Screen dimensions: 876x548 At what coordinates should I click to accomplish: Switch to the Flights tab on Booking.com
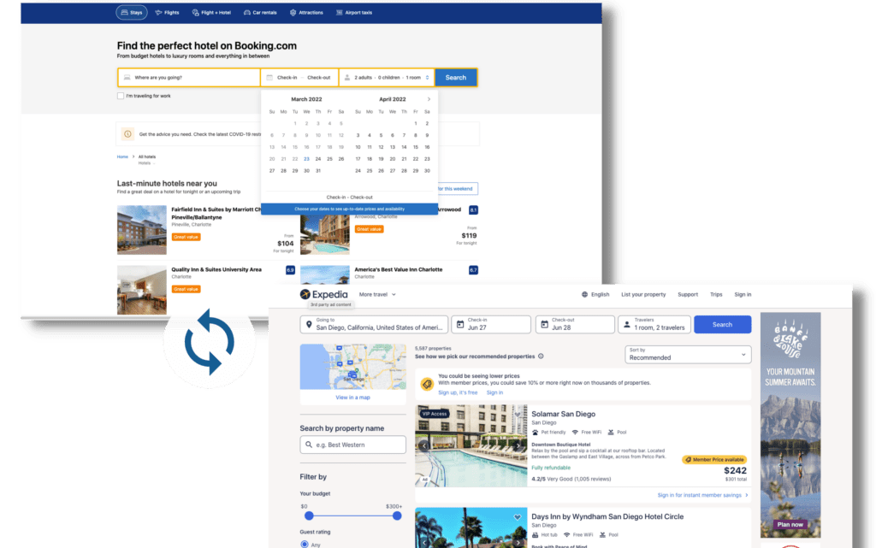coord(167,12)
